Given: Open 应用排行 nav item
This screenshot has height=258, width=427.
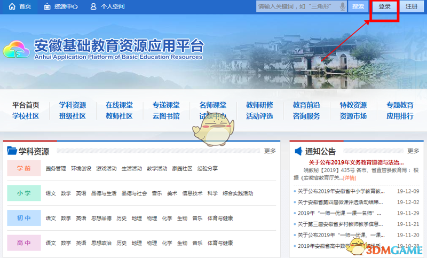Looking at the screenshot, I should point(400,116).
